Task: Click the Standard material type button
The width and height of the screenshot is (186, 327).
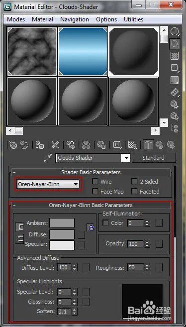Action: point(154,158)
